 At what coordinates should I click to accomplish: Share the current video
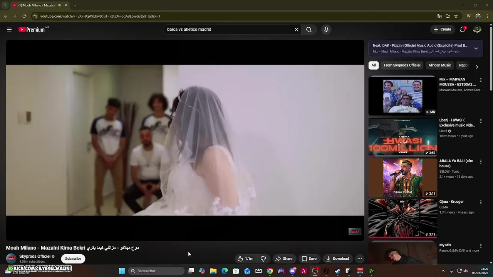tap(284, 259)
